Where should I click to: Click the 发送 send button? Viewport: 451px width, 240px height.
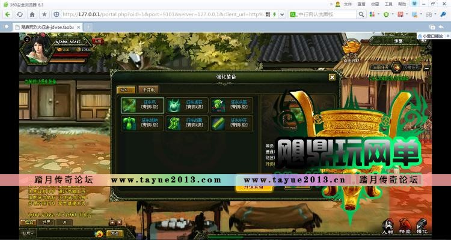tap(115, 233)
